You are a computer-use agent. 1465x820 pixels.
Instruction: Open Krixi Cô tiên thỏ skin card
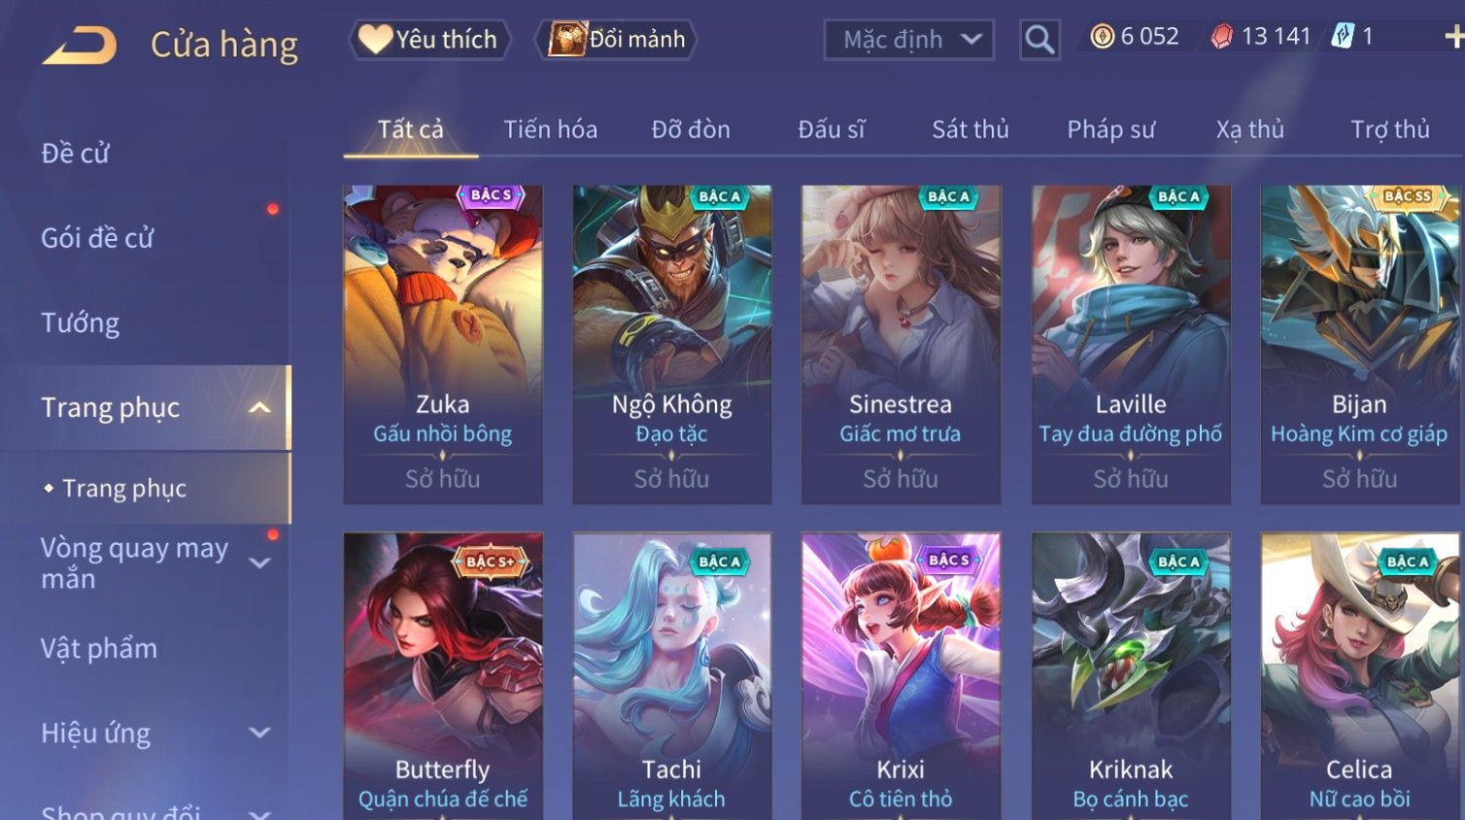[901, 676]
